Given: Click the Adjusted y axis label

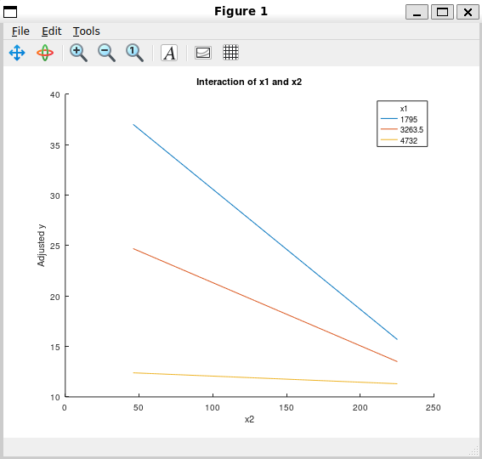Looking at the screenshot, I should (x=41, y=246).
